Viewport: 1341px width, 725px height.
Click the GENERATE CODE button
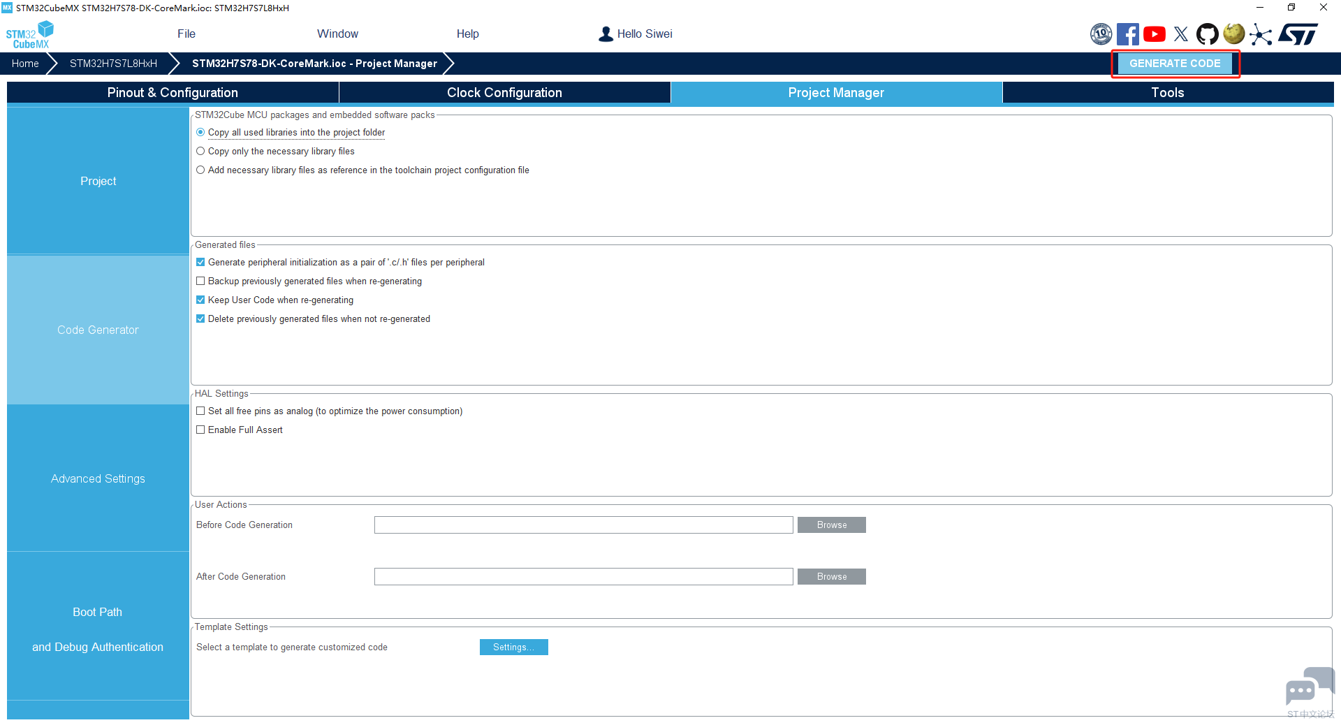tap(1175, 63)
